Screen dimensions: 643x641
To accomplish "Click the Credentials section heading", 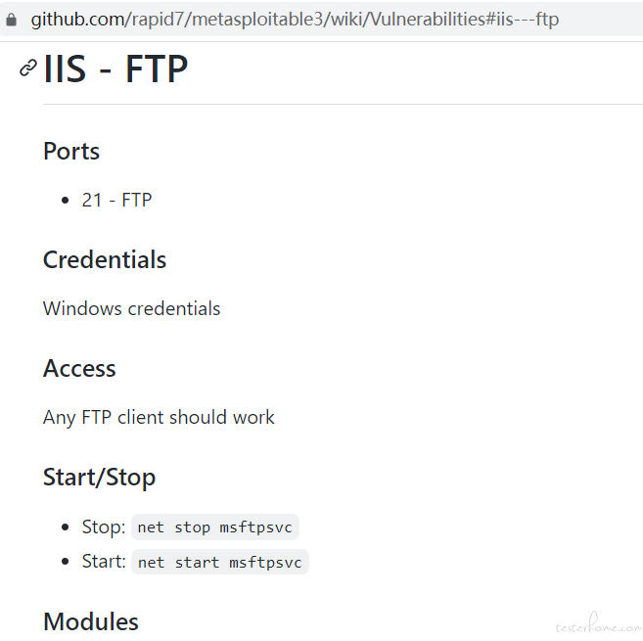I will [105, 259].
